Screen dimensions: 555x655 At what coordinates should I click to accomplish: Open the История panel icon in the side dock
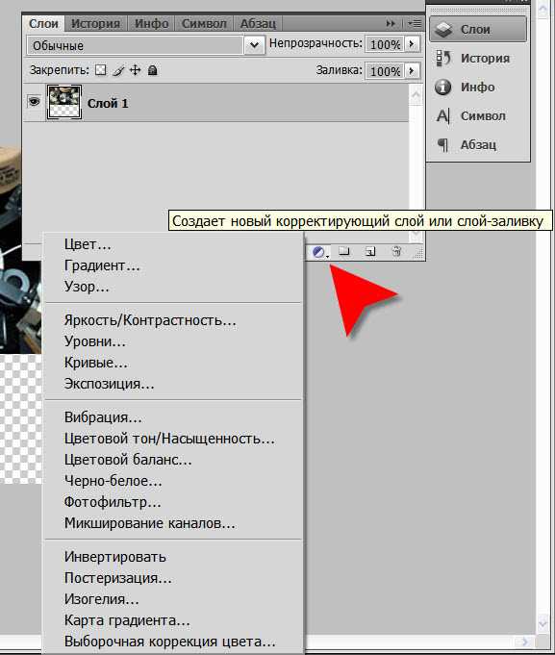[x=443, y=58]
